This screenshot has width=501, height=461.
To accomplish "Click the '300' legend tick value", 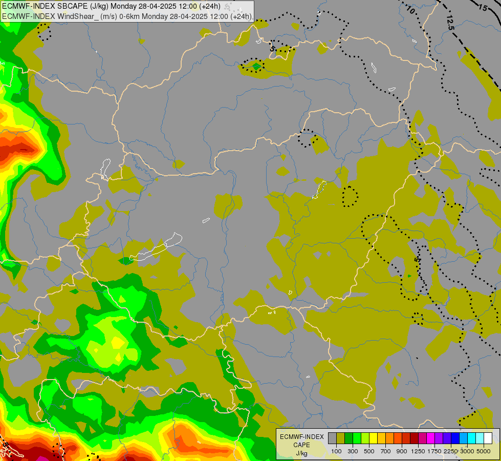I will pyautogui.click(x=353, y=451).
